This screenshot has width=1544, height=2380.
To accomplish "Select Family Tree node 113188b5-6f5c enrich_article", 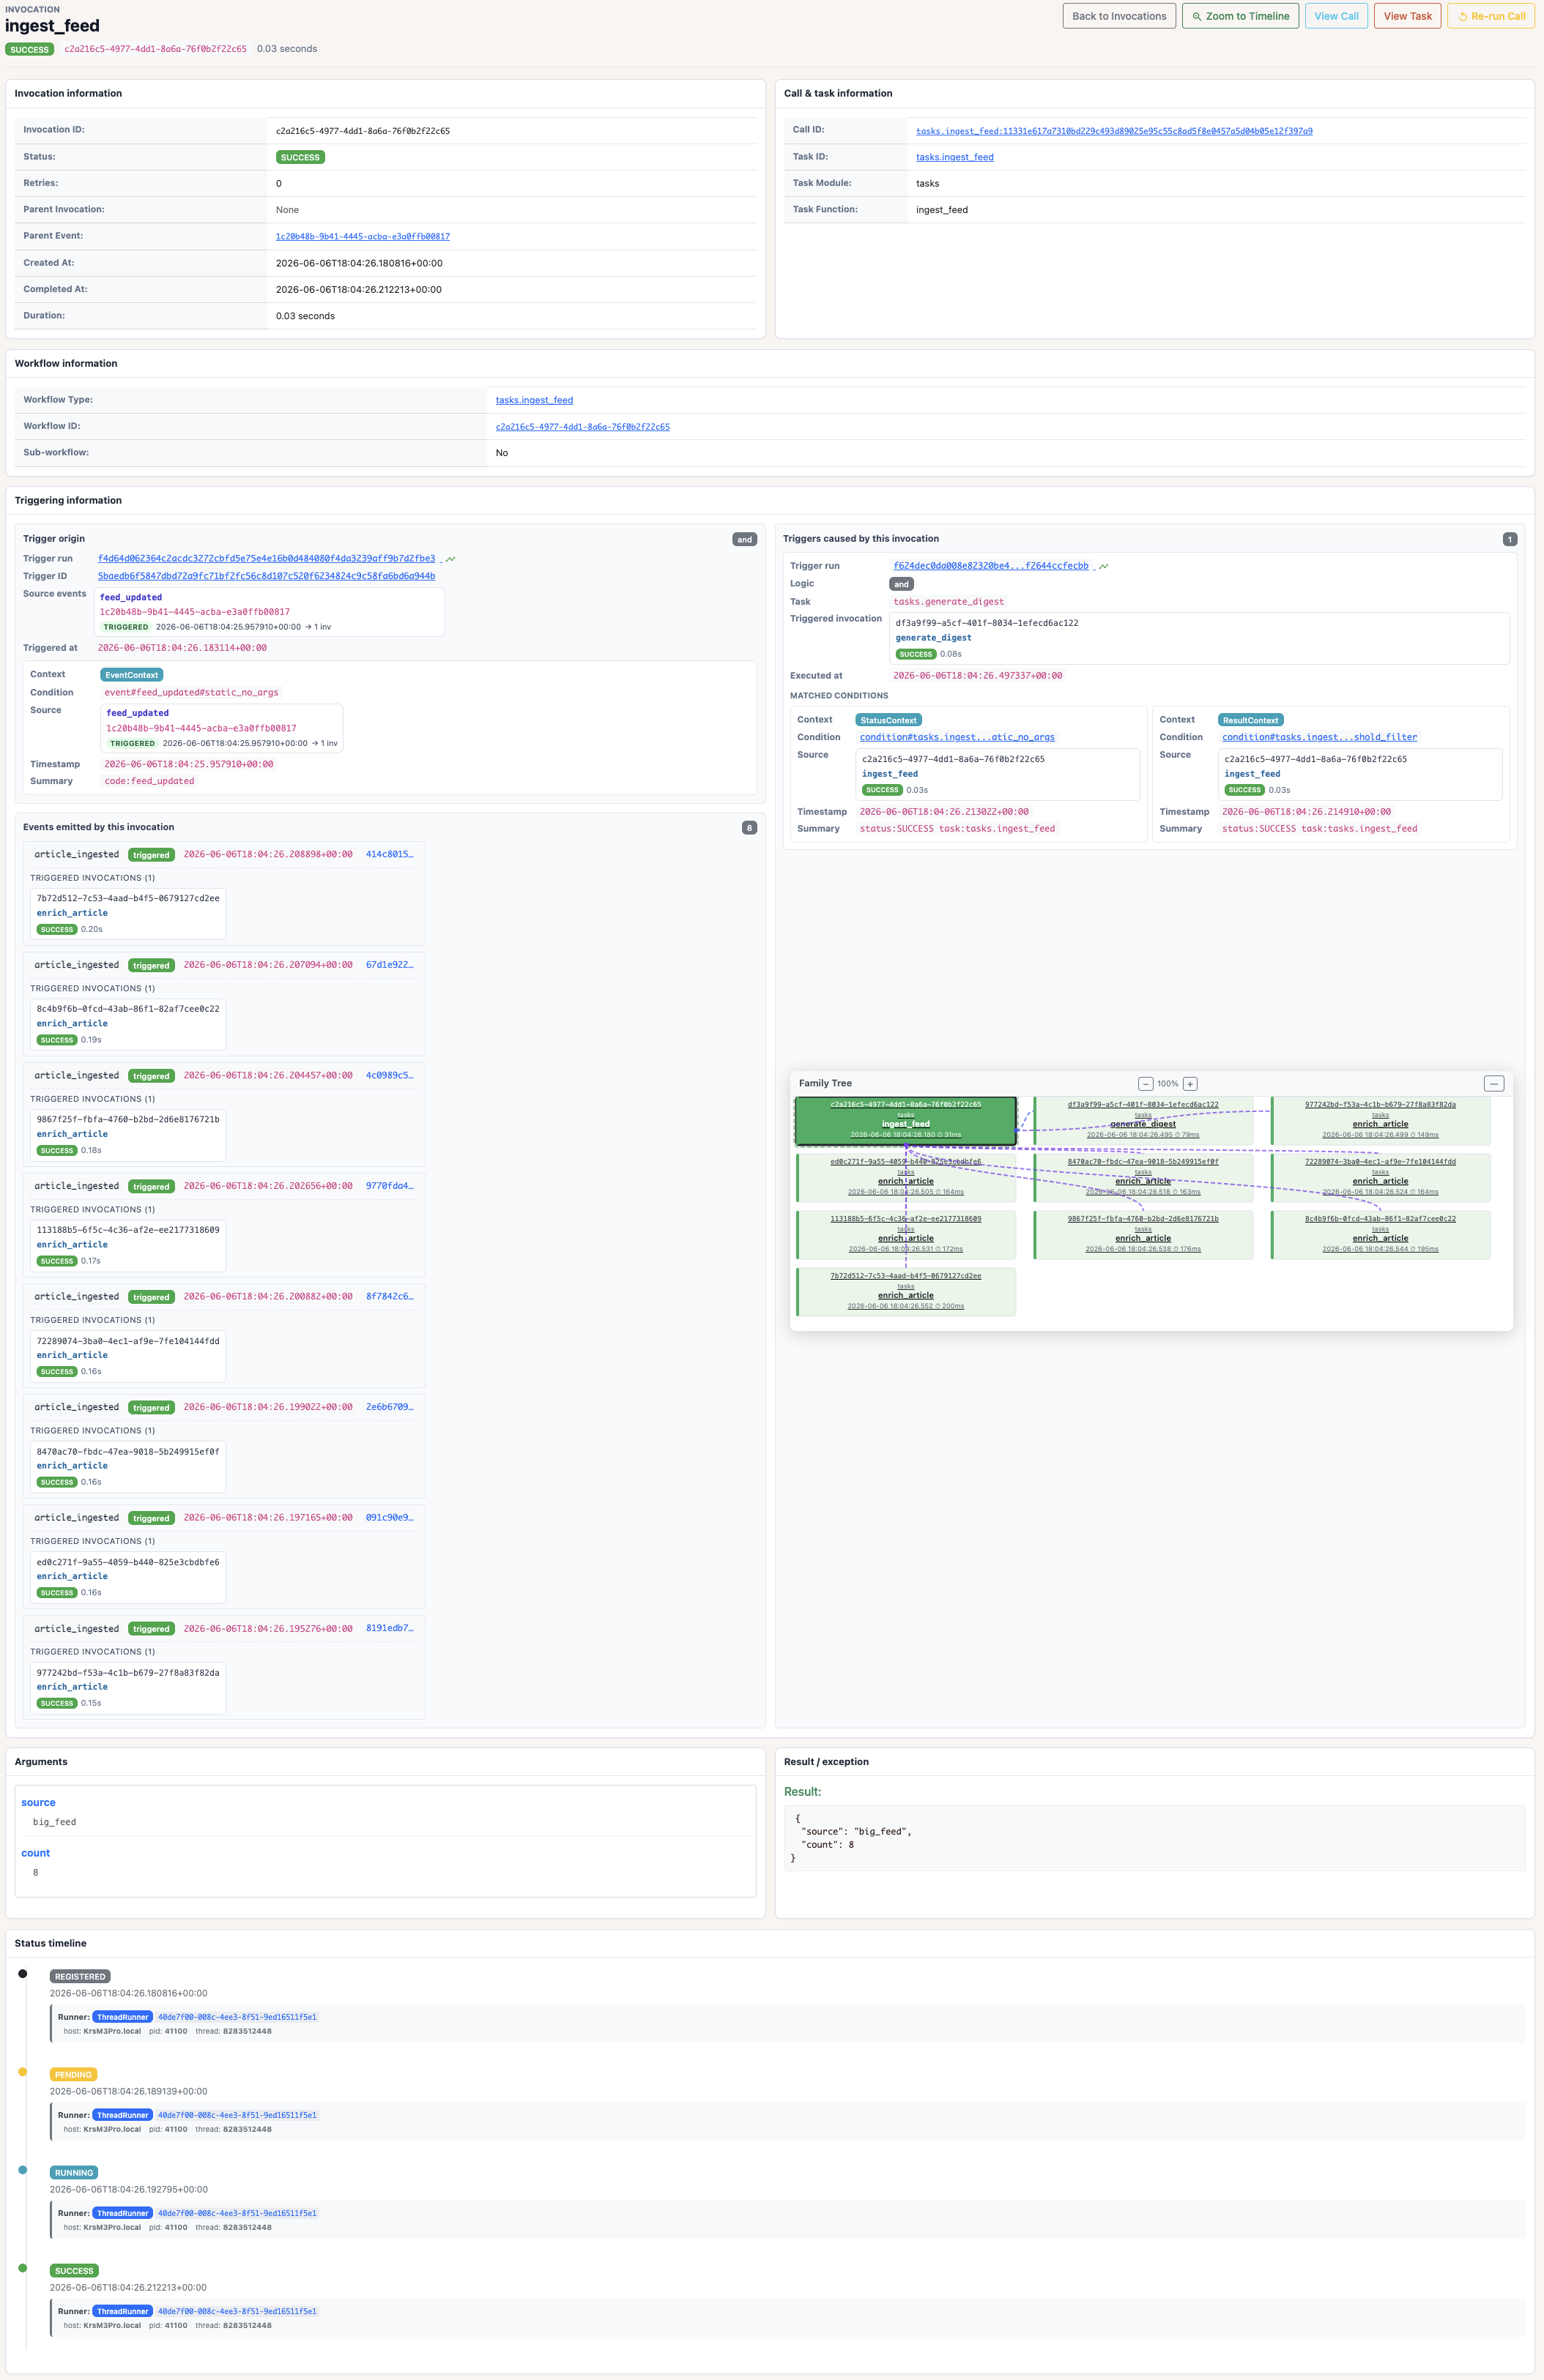I will (905, 1235).
